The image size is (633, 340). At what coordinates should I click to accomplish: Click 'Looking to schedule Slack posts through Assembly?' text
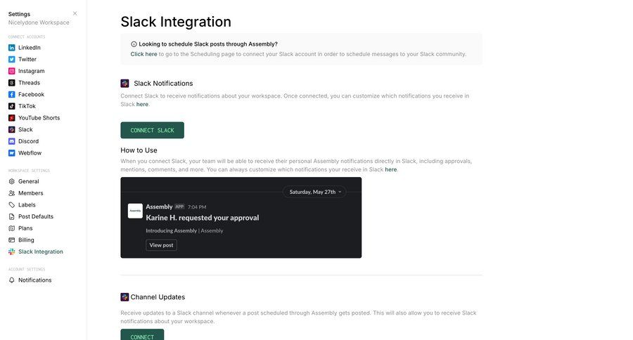click(x=208, y=44)
